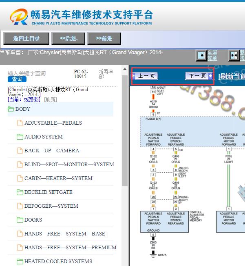Click the FUSED B(+) label
The image size is (245, 266).
pos(153,119)
